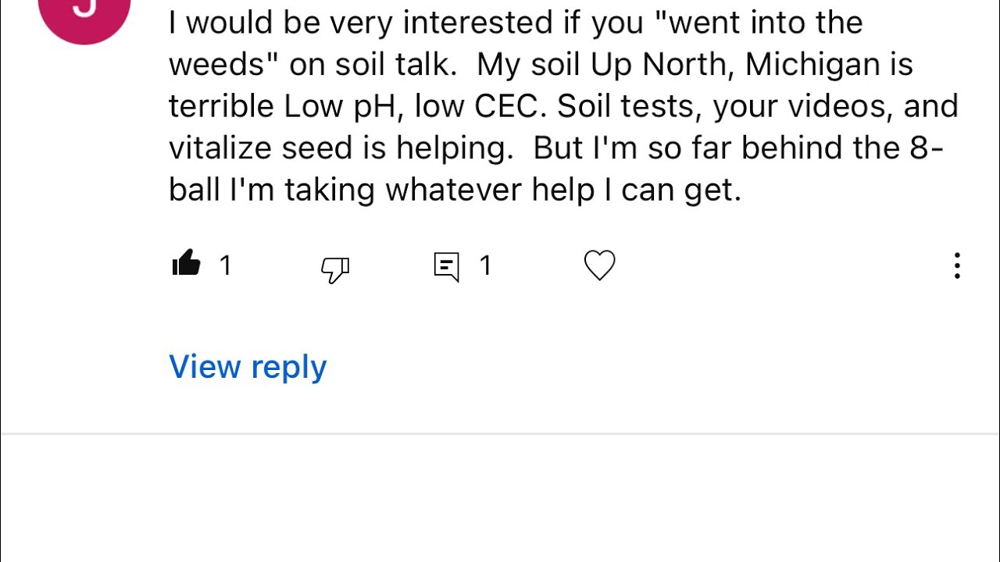Click the words "whatever help I can get"
Screen dimensions: 1000x562
click(562, 190)
